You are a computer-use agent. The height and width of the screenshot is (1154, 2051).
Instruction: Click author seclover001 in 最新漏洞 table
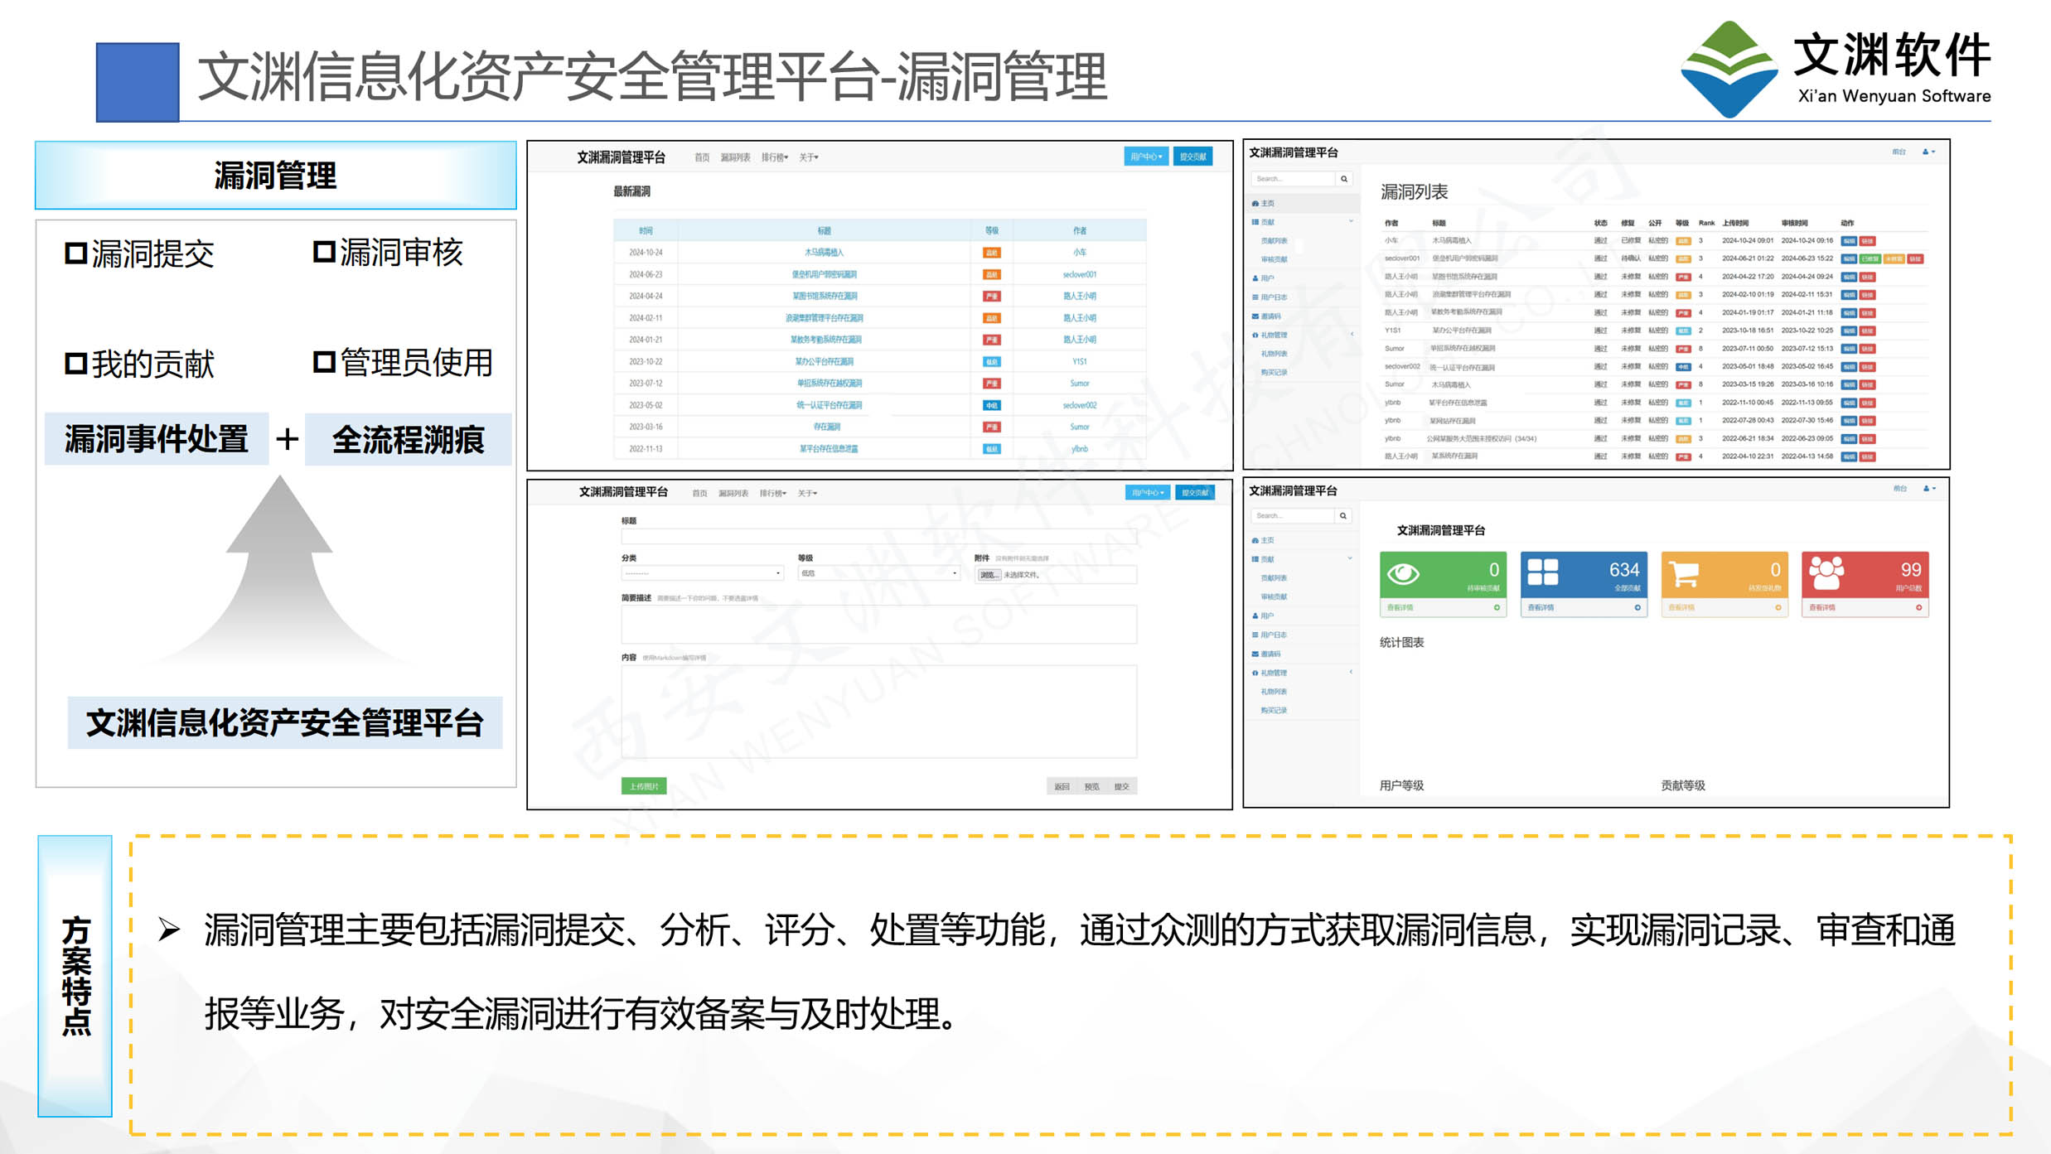coord(1079,274)
